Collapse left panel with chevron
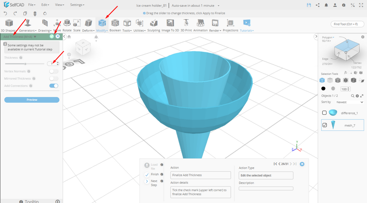The image size is (367, 203). tap(65, 36)
